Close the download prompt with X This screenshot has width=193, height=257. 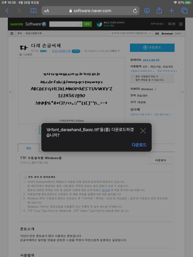tap(143, 131)
